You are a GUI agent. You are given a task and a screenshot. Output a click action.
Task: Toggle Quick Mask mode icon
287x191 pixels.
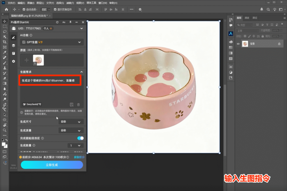(4, 152)
